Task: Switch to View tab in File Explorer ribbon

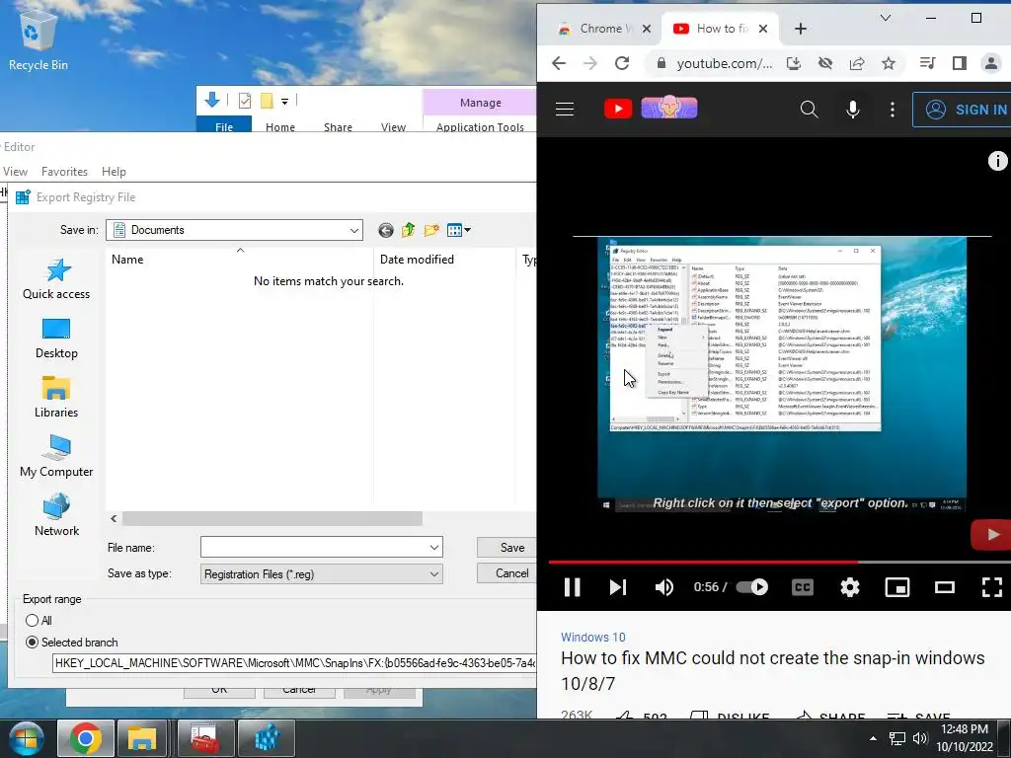Action: point(393,126)
